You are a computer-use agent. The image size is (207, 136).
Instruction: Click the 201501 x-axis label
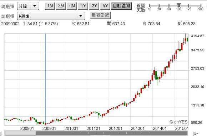[182, 129]
